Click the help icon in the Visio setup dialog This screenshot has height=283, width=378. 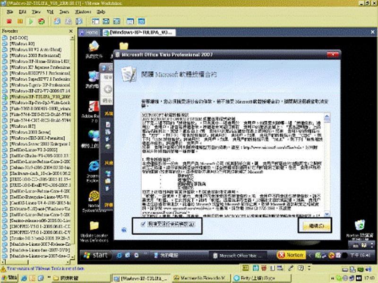point(124,230)
